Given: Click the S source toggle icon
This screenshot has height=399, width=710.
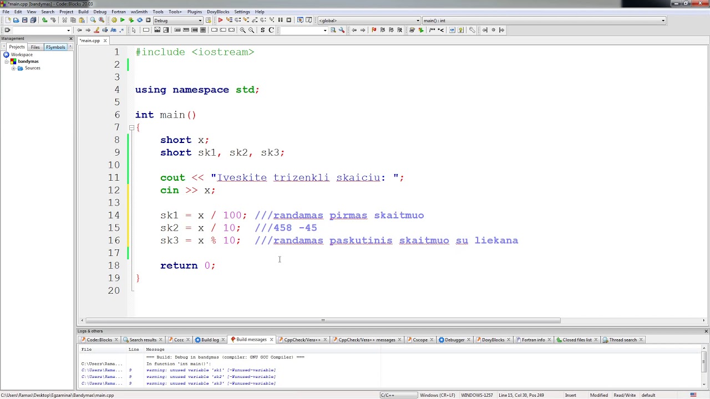Looking at the screenshot, I should point(262,30).
